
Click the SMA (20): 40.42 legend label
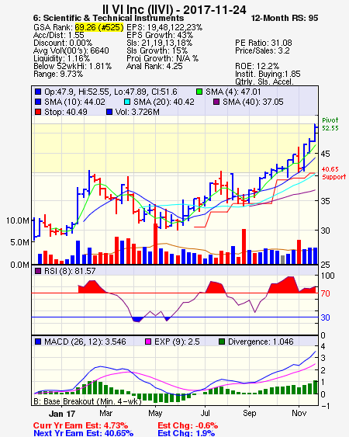[x=164, y=102]
